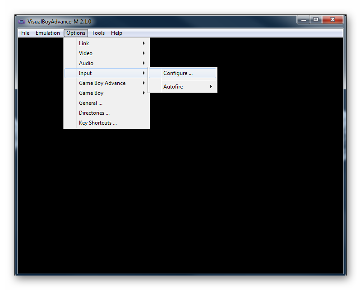Open the Tools menu
The width and height of the screenshot is (361, 290).
pos(98,33)
